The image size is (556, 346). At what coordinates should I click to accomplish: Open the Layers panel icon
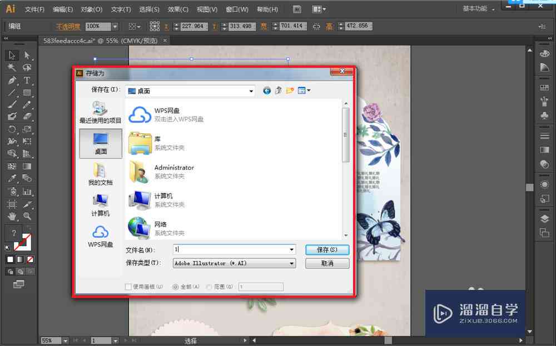click(x=544, y=219)
